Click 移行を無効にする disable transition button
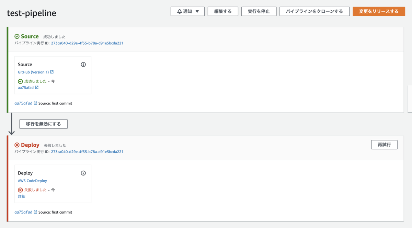The width and height of the screenshot is (412, 228). [x=43, y=124]
